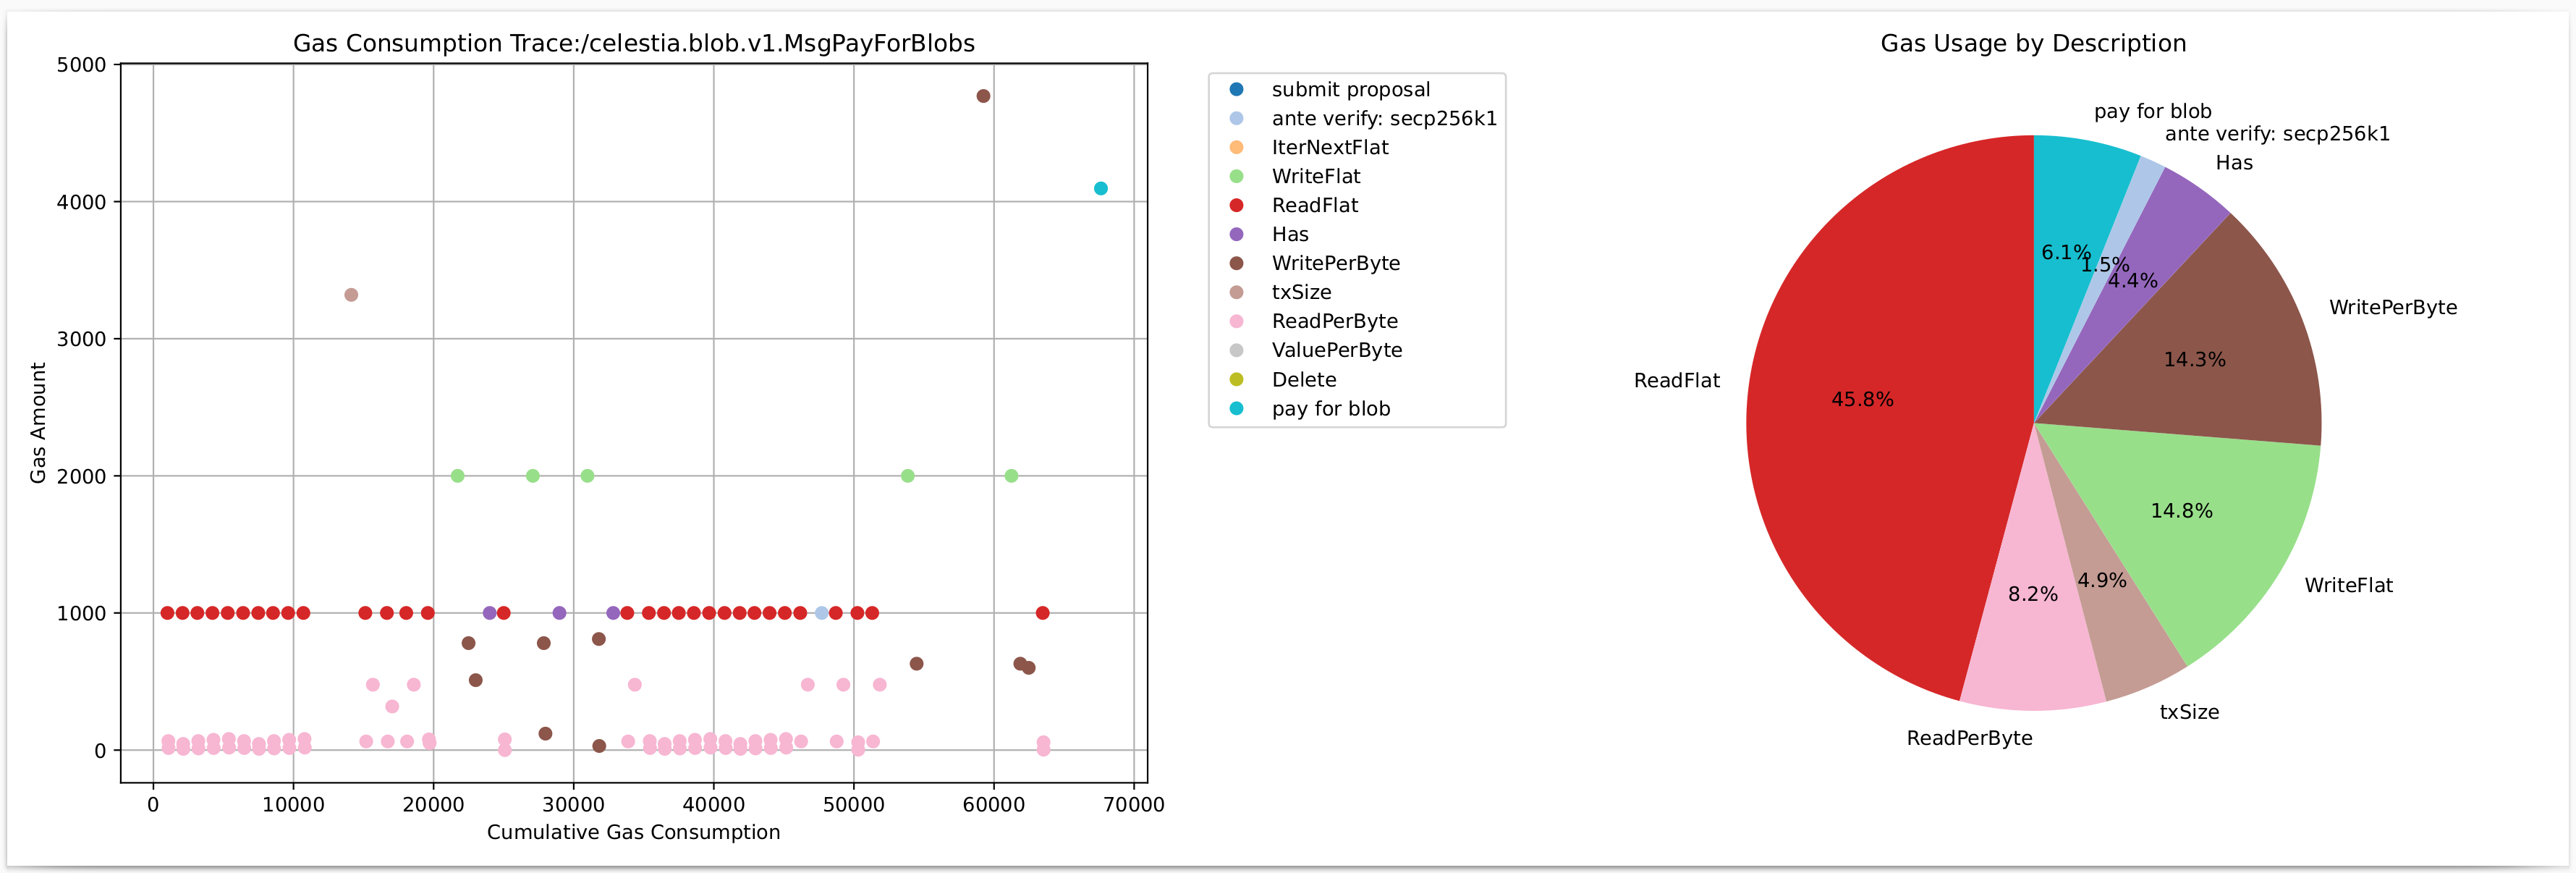Click the cyan pay for blob scatter point
Screen dimensions: 2576x873
[x=1100, y=188]
